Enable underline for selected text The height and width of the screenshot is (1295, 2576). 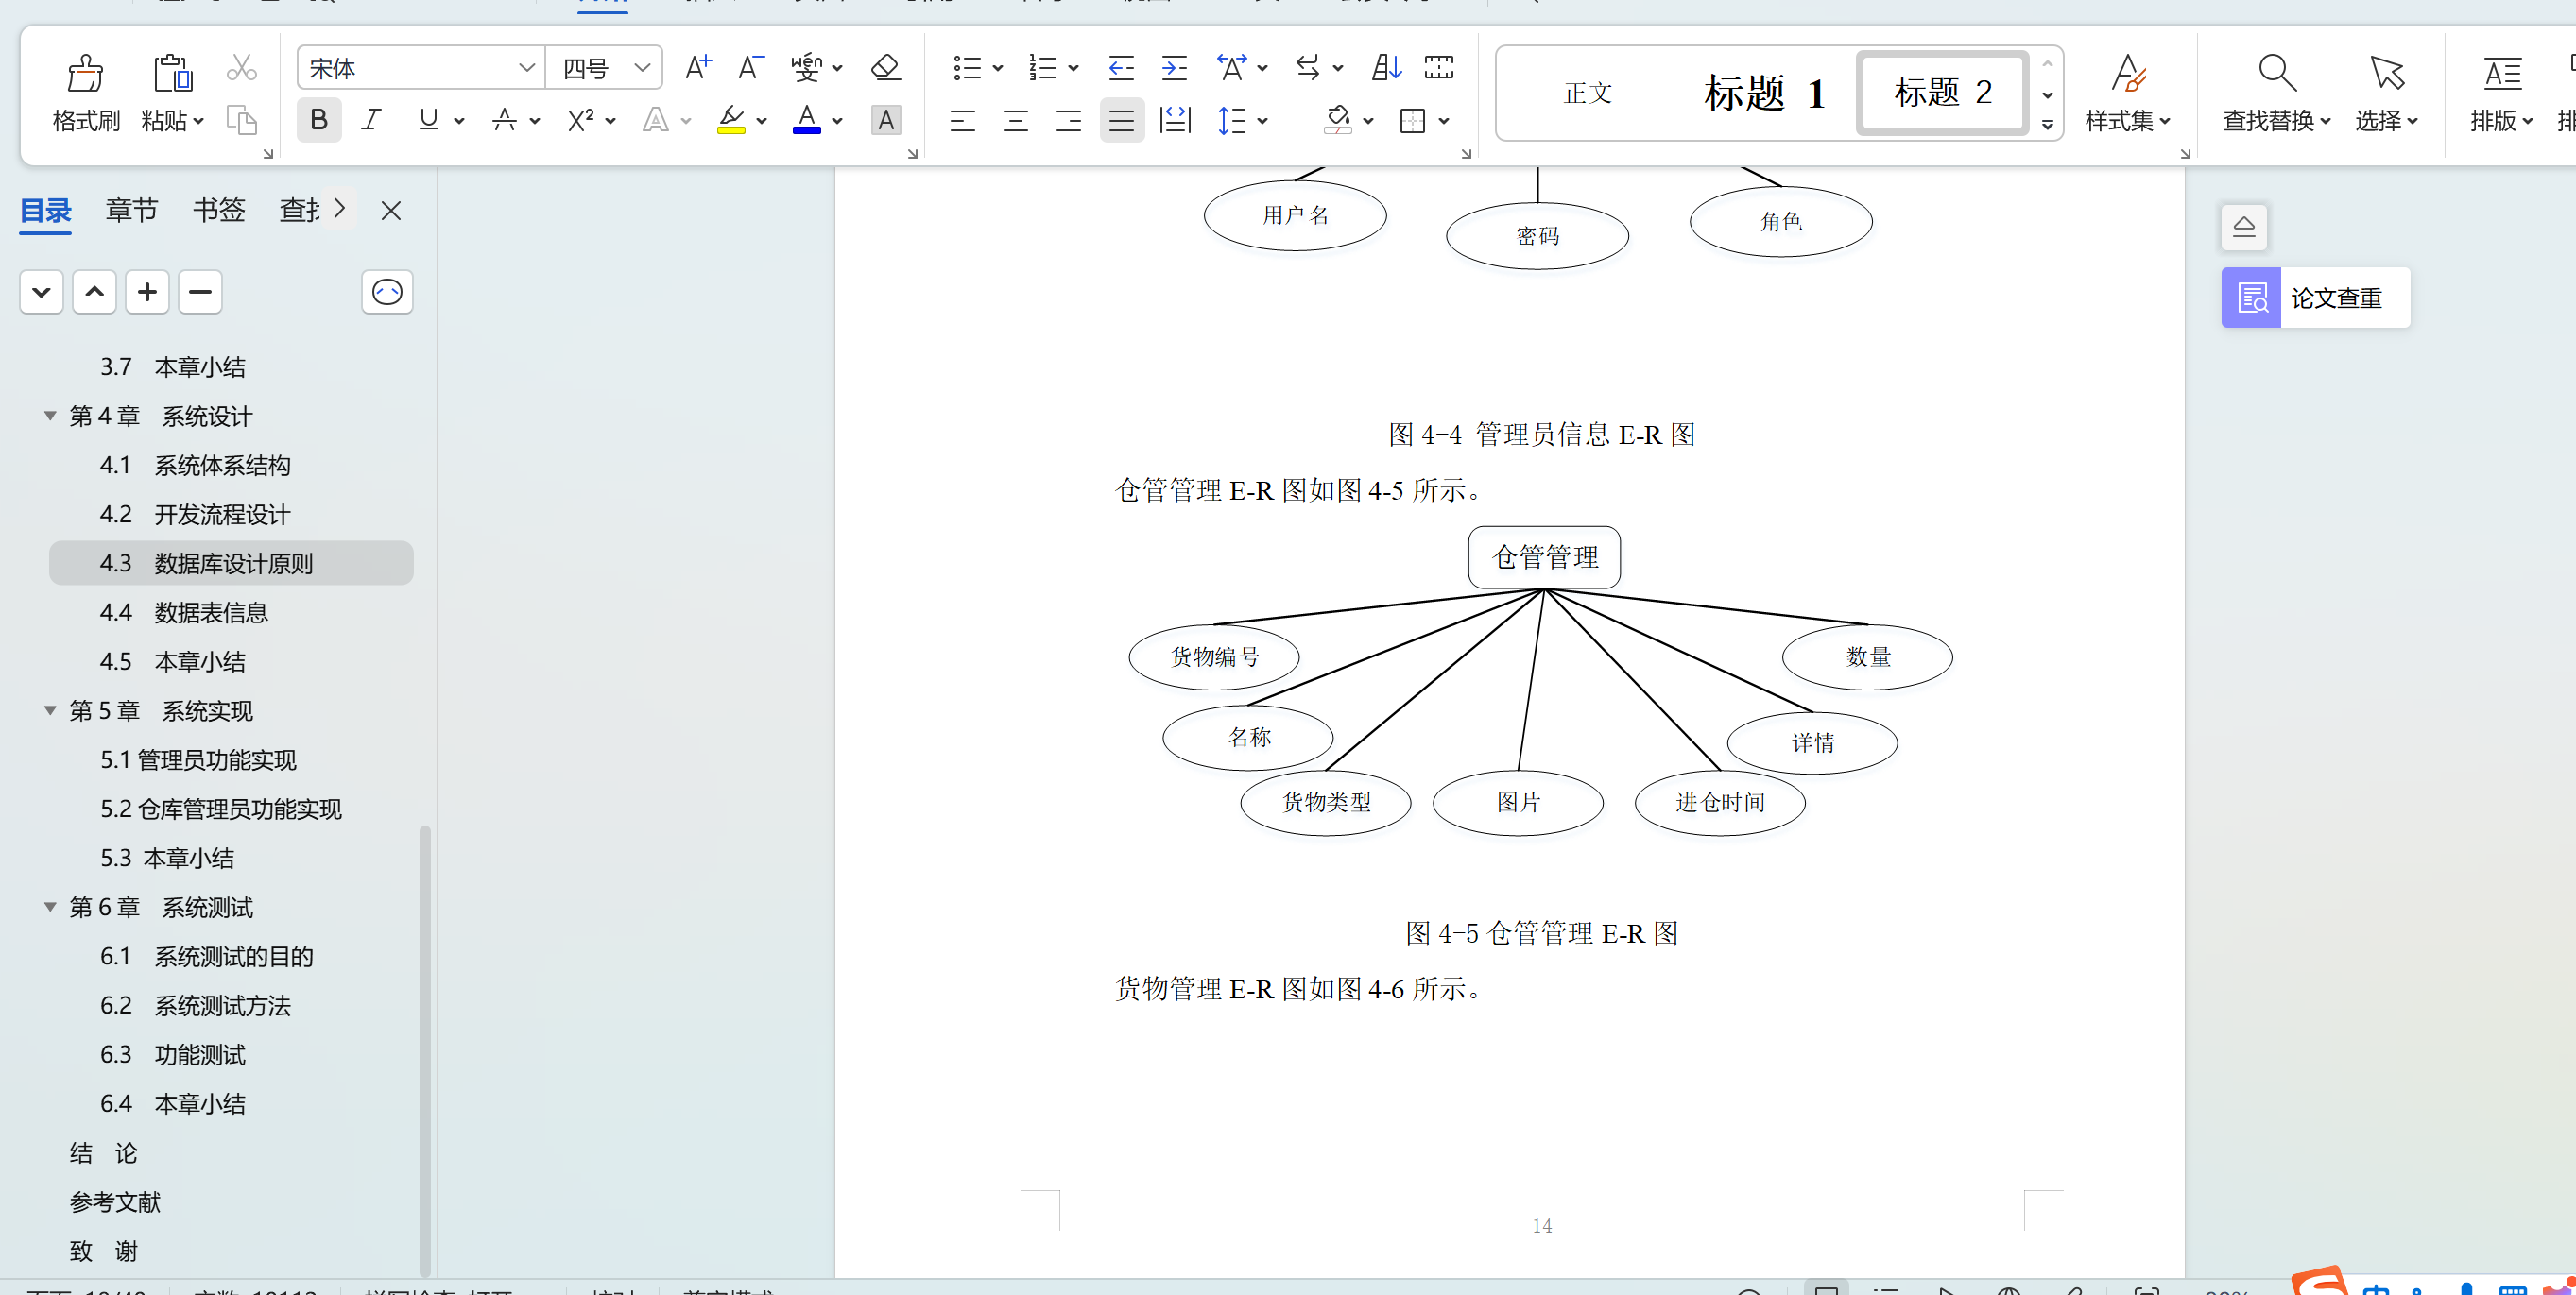click(x=428, y=120)
